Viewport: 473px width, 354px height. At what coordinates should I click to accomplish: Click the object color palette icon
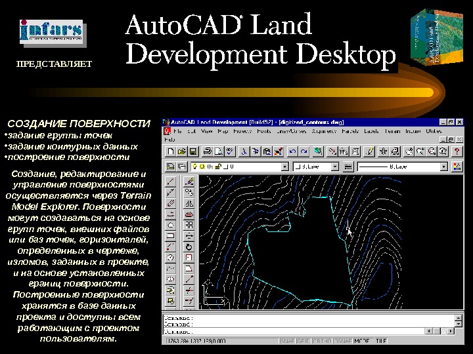tap(457, 167)
